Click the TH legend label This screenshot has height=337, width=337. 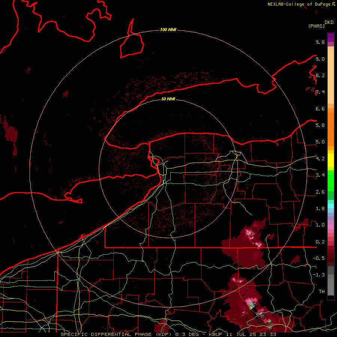[x=322, y=292]
